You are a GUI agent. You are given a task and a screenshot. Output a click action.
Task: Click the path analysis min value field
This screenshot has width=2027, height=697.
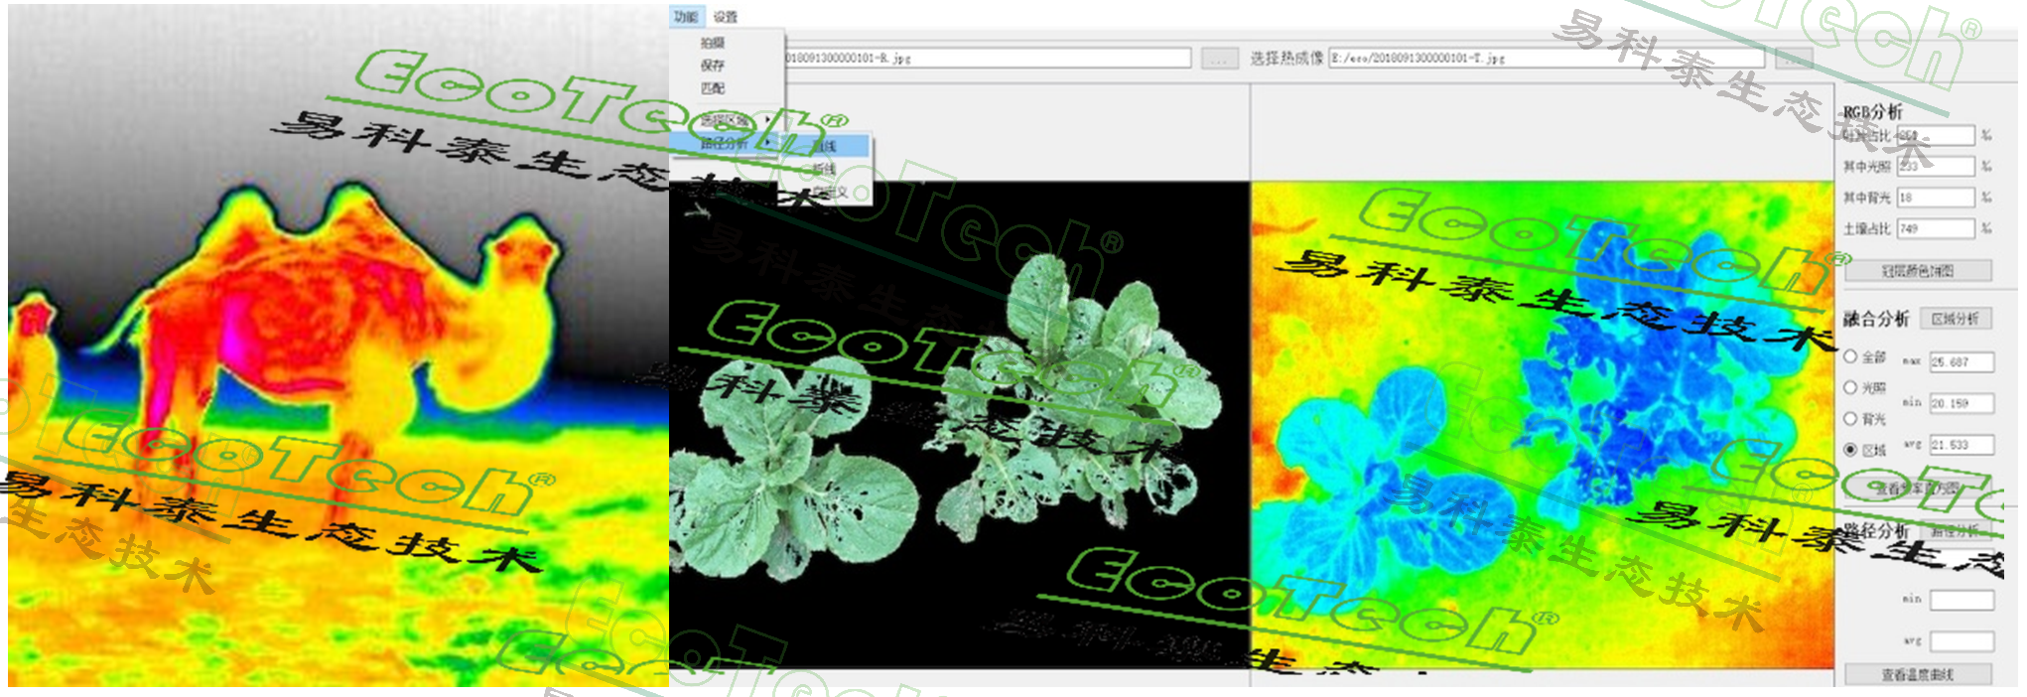coord(1961,600)
